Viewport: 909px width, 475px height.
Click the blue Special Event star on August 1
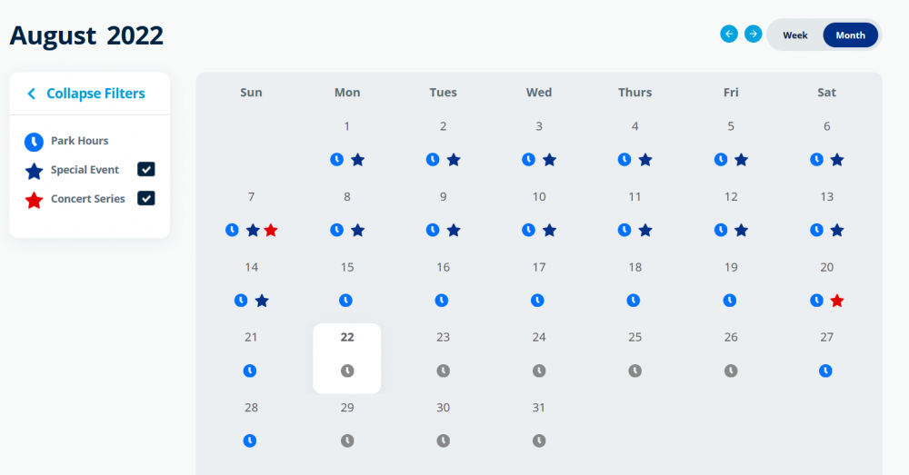pos(358,160)
